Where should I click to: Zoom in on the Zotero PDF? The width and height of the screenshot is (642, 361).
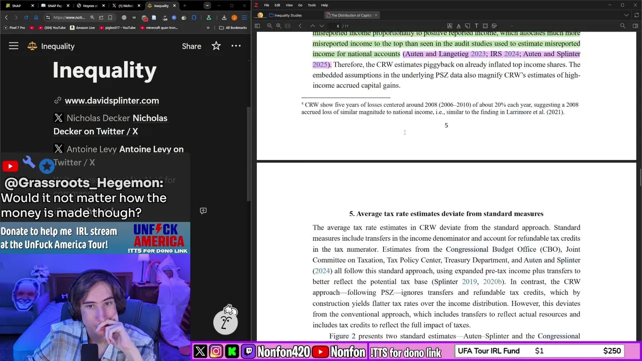click(x=279, y=26)
